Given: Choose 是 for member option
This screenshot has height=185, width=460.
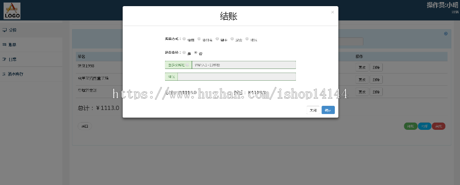Looking at the screenshot, I should (x=184, y=53).
